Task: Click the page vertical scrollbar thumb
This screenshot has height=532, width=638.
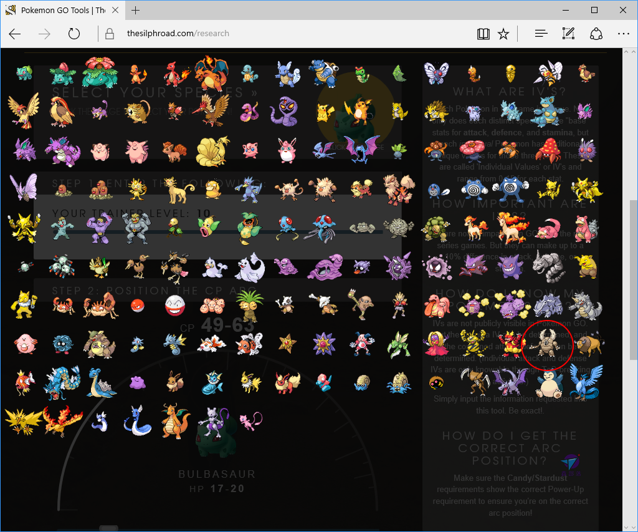Action: 634,279
